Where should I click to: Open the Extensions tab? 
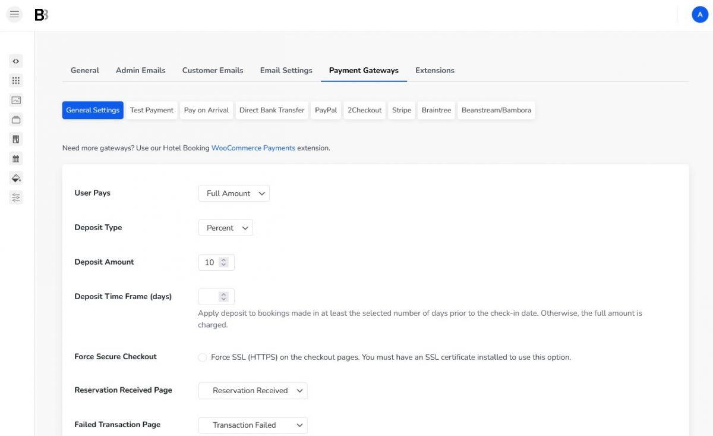click(434, 70)
